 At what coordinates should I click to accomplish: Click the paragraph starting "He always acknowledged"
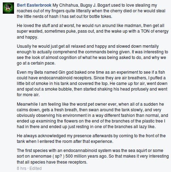point(91,139)
